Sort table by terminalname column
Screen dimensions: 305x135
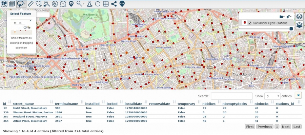coord(66,104)
